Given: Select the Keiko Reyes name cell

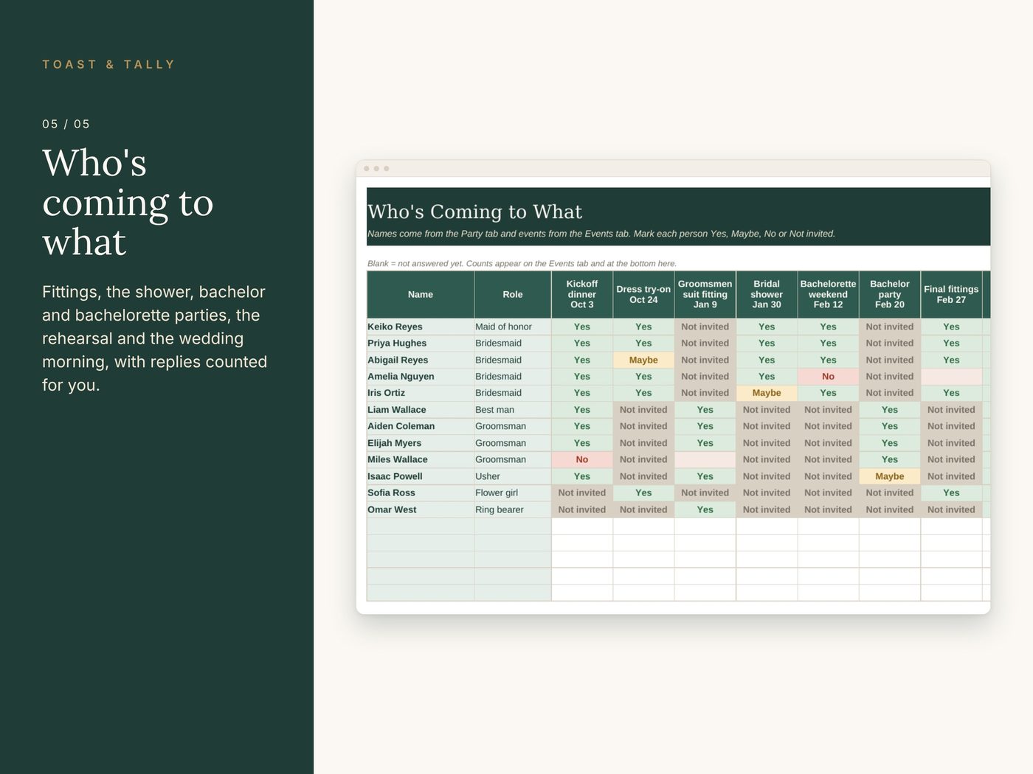Looking at the screenshot, I should coord(421,327).
